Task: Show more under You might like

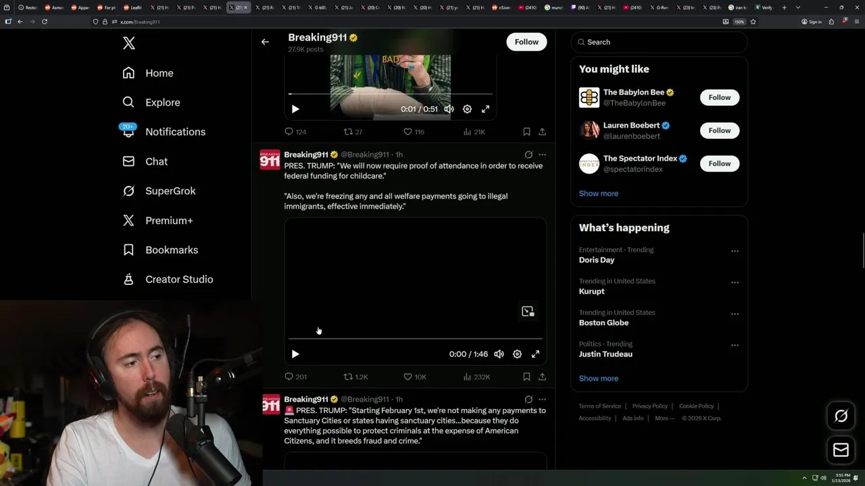Action: point(598,193)
